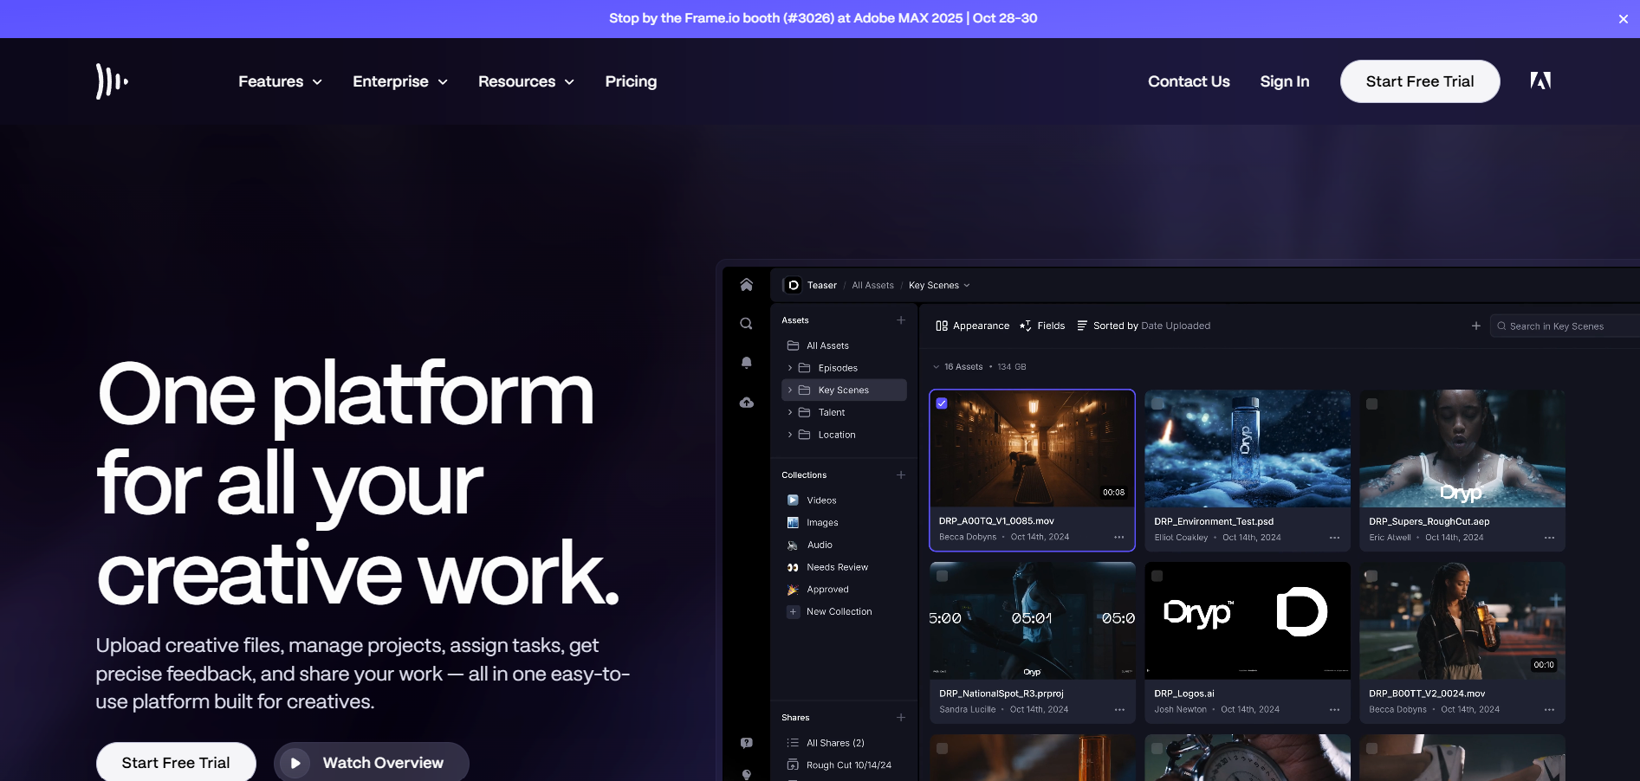Click the Start Free Trial button
Image resolution: width=1640 pixels, height=781 pixels.
pos(1420,81)
